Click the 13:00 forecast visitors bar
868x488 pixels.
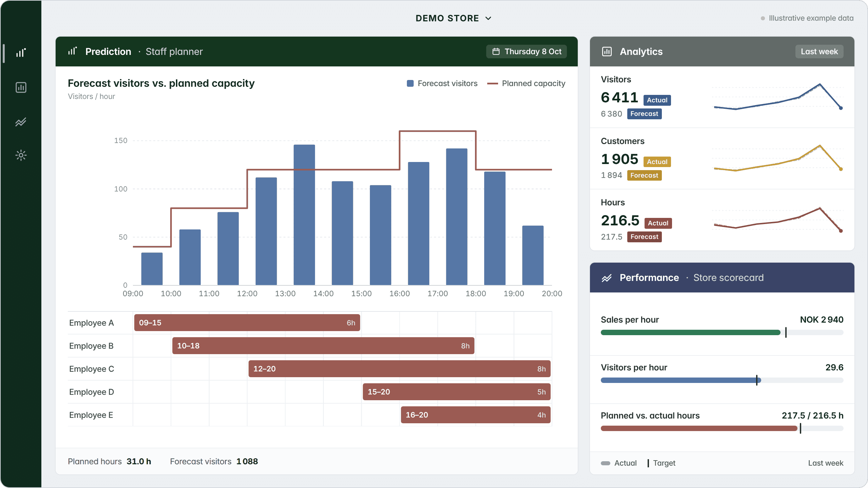point(304,215)
